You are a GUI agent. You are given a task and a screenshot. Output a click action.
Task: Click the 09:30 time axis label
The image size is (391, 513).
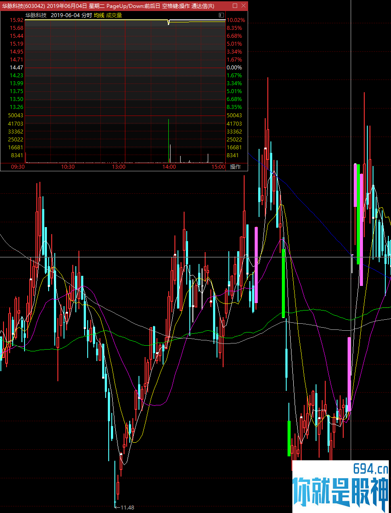click(18, 167)
